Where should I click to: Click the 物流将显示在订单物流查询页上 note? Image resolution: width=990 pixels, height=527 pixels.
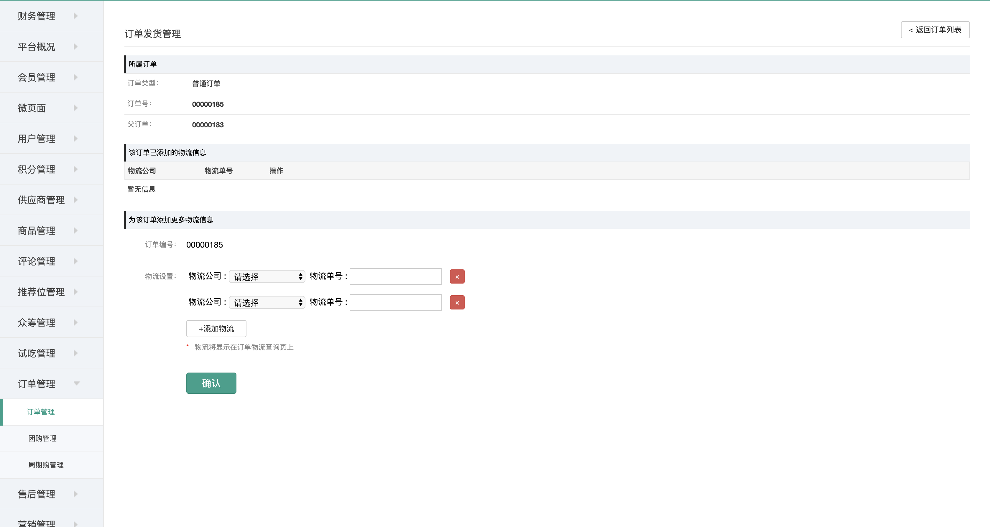[x=244, y=347]
